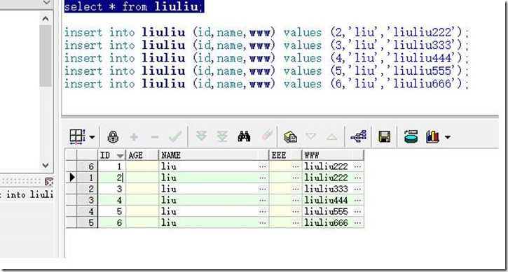This screenshot has width=508, height=272.
Task: Select the liuliu444 cell
Action: click(333, 200)
